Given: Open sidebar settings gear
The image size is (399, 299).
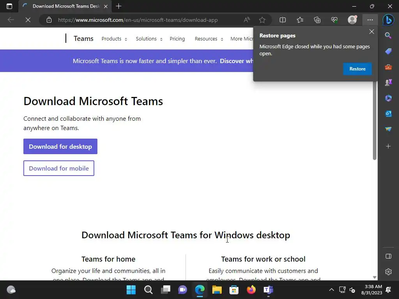Looking at the screenshot, I should (388, 272).
